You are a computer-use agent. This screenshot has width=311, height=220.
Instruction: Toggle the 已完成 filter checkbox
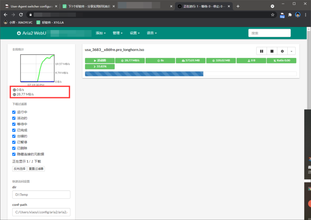click(14, 130)
